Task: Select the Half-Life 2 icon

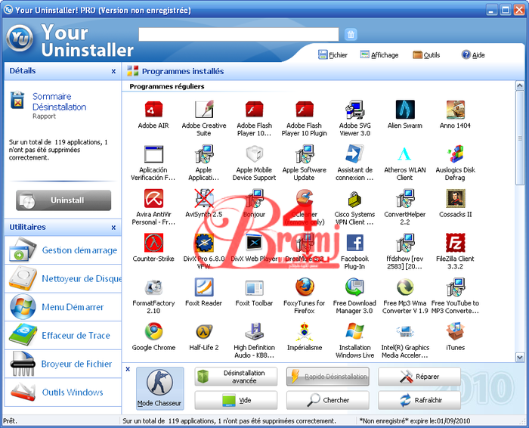Action: [204, 332]
